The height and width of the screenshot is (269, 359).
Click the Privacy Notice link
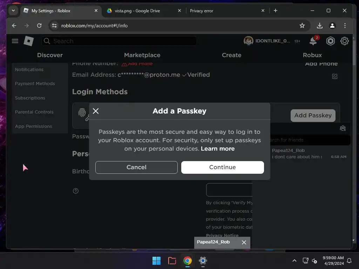coord(222,235)
